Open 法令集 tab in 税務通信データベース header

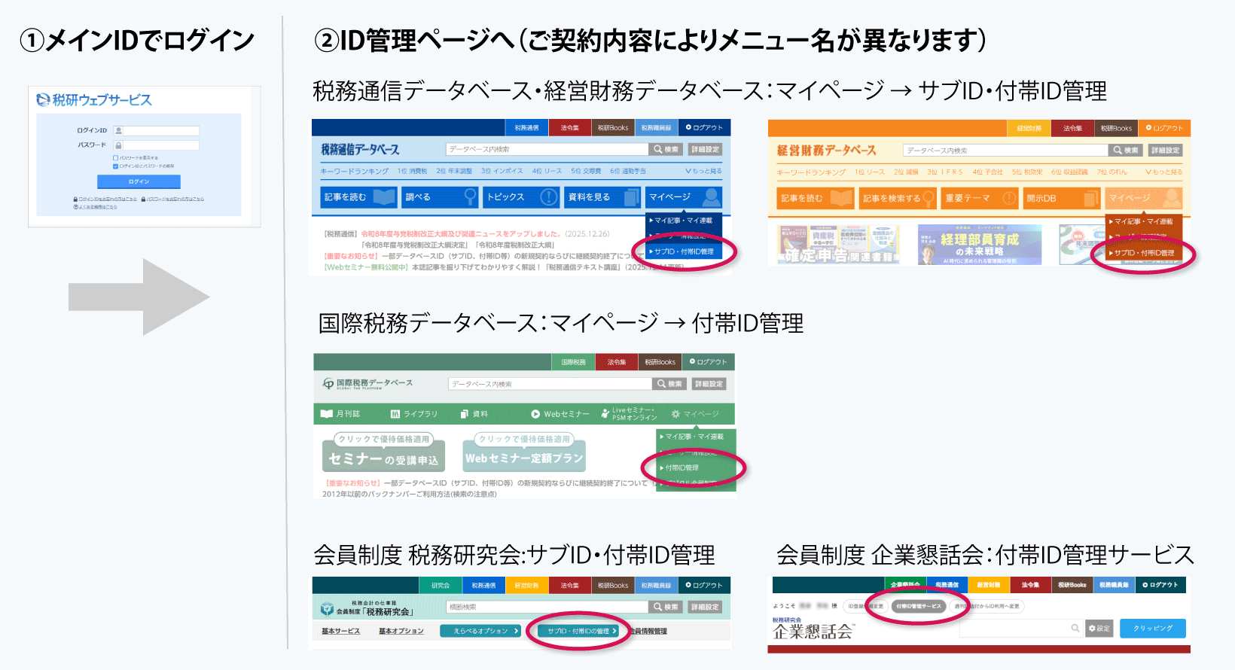coord(570,127)
